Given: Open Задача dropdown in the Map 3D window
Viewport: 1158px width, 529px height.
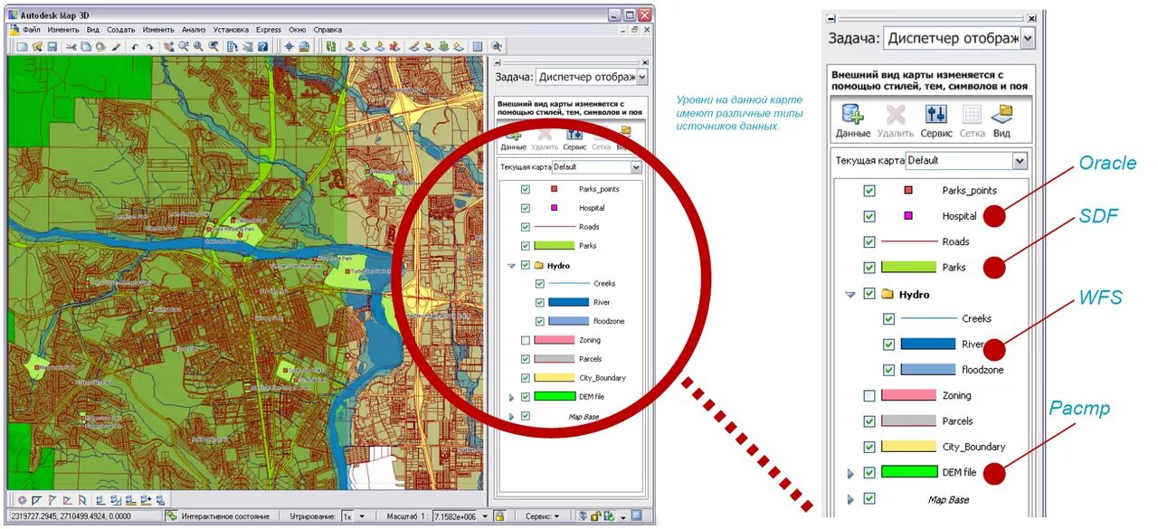Looking at the screenshot, I should click(x=641, y=78).
